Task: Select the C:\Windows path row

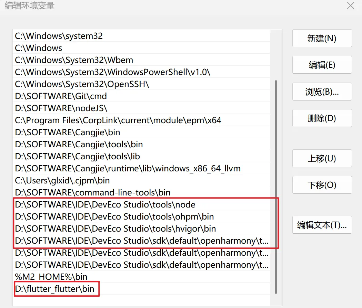Action: [x=141, y=48]
